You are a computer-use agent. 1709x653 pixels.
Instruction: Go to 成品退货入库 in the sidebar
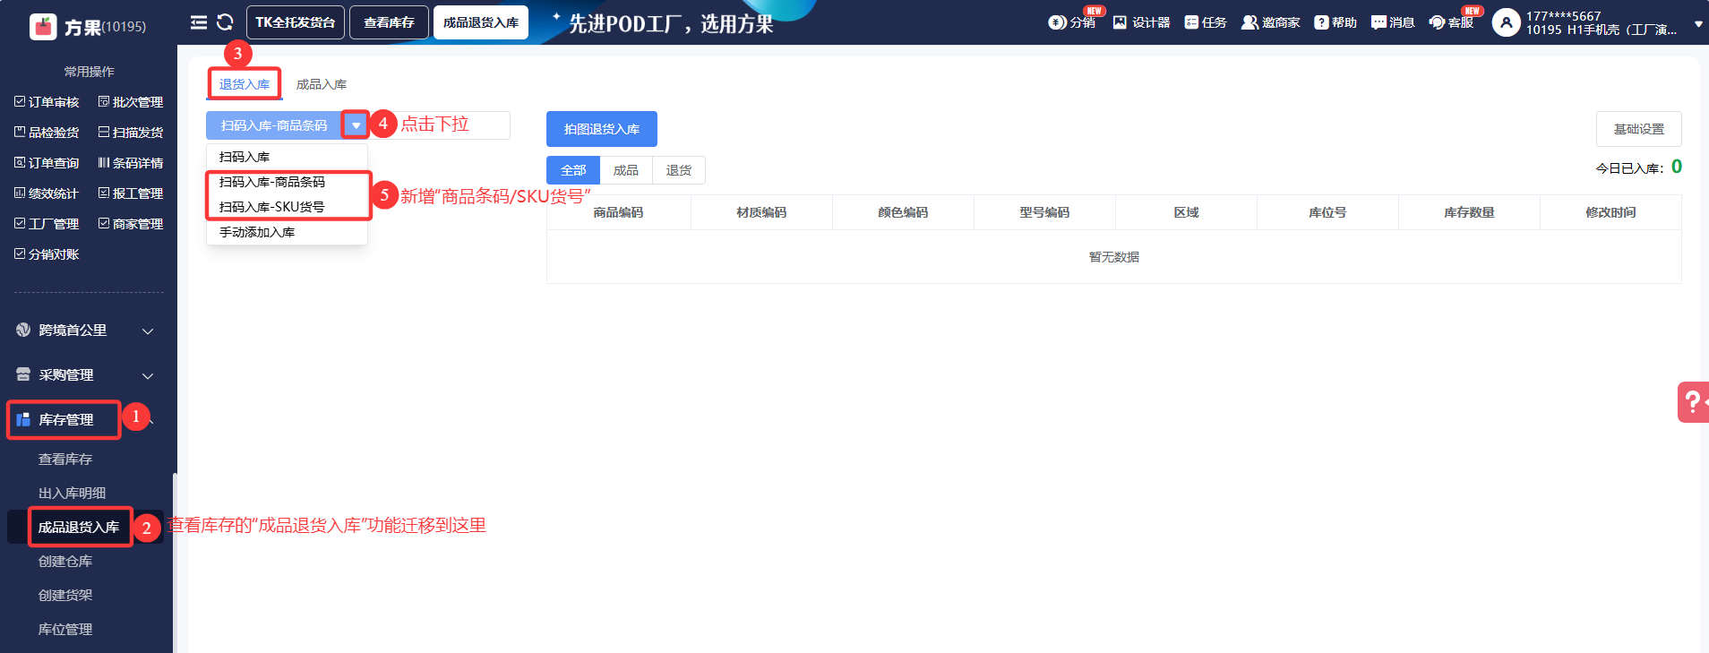click(x=79, y=528)
